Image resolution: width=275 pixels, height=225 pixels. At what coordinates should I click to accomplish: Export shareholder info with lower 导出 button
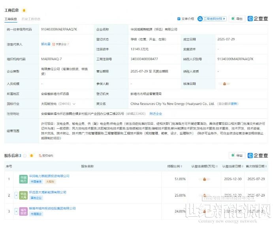tap(237, 156)
